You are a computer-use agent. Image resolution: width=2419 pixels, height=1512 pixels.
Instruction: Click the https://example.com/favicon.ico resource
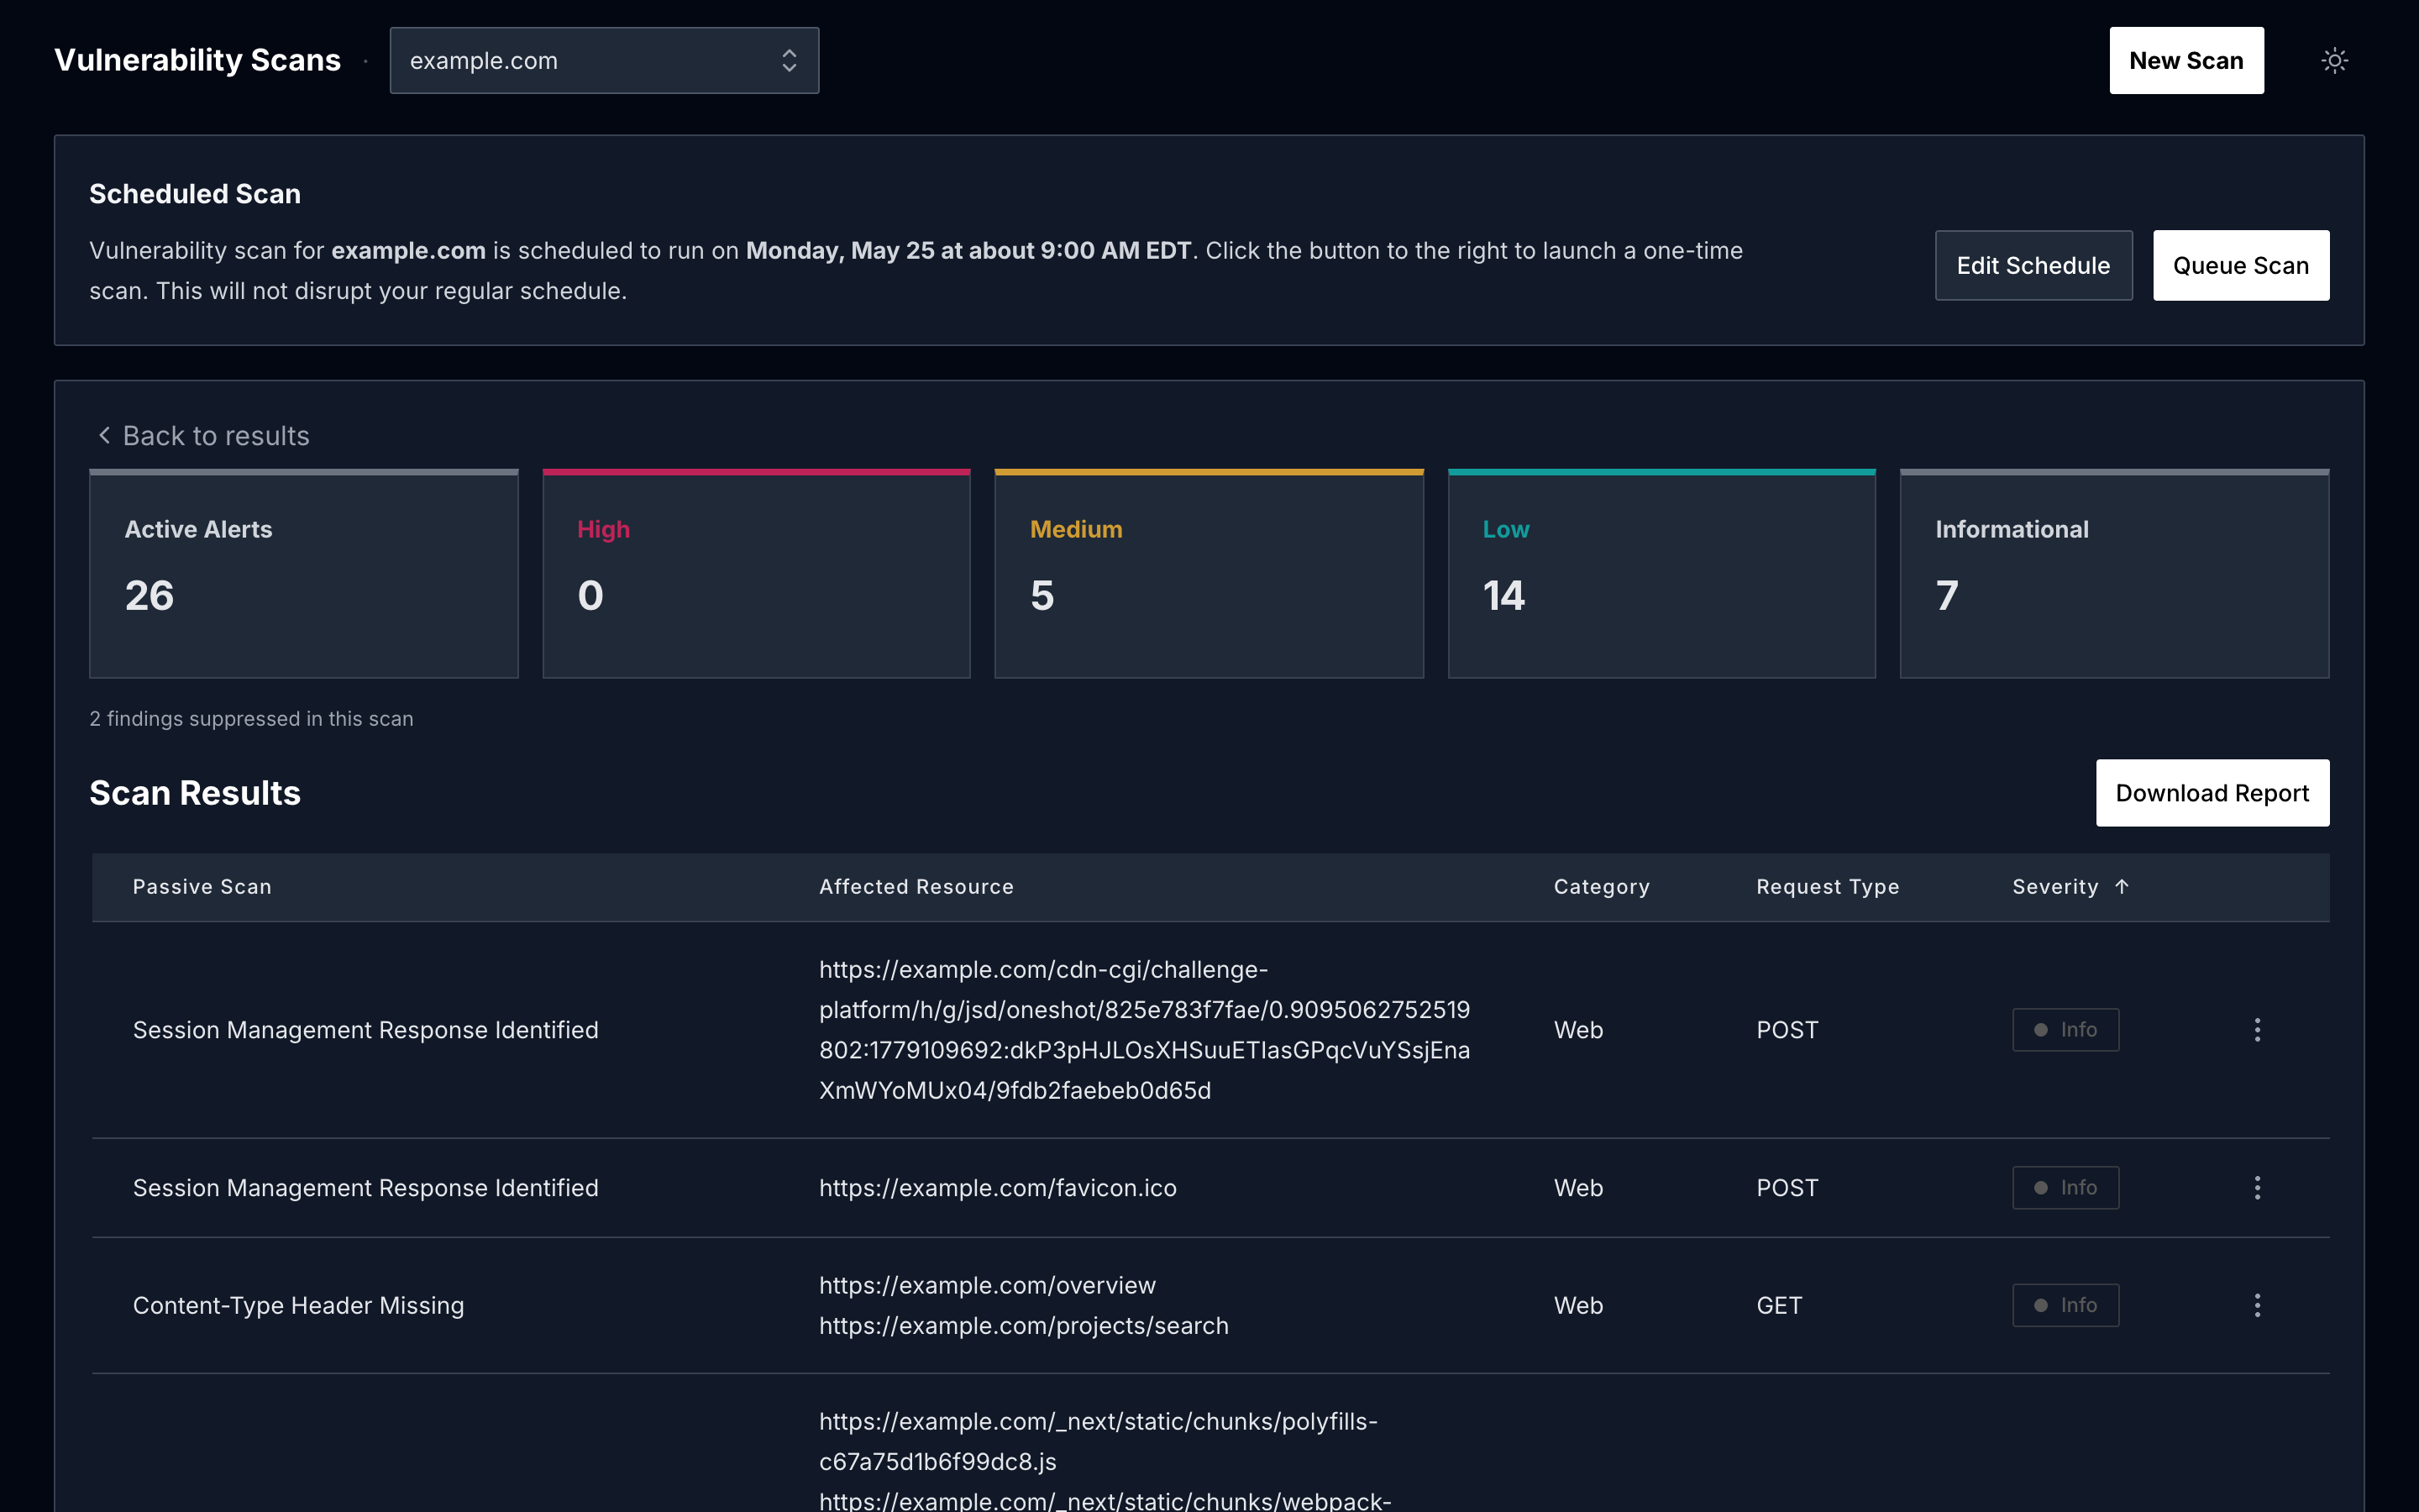(998, 1188)
